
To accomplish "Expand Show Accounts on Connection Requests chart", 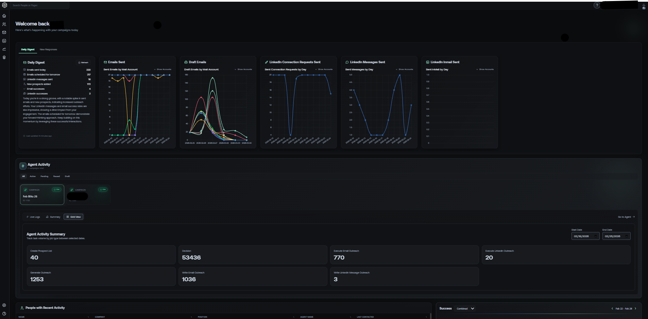I will click(x=324, y=69).
